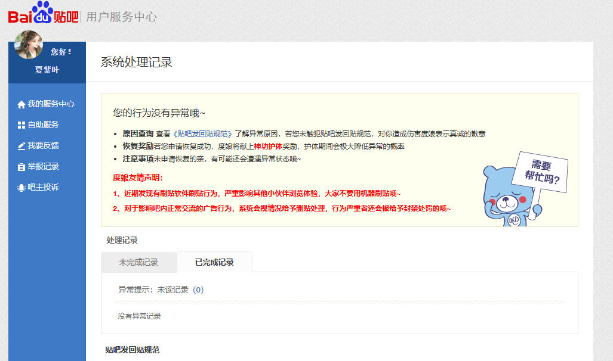Image resolution: width=613 pixels, height=361 pixels.
Task: Open the user avatar picture
Action: [29, 45]
